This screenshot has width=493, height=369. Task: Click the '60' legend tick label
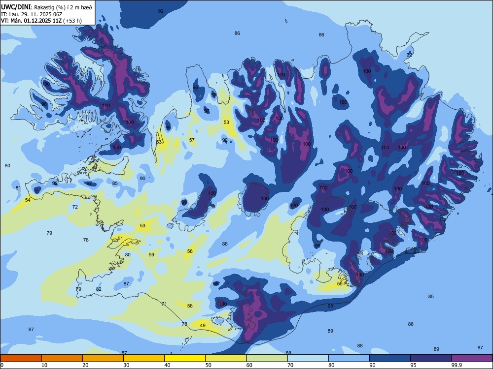coord(249,365)
